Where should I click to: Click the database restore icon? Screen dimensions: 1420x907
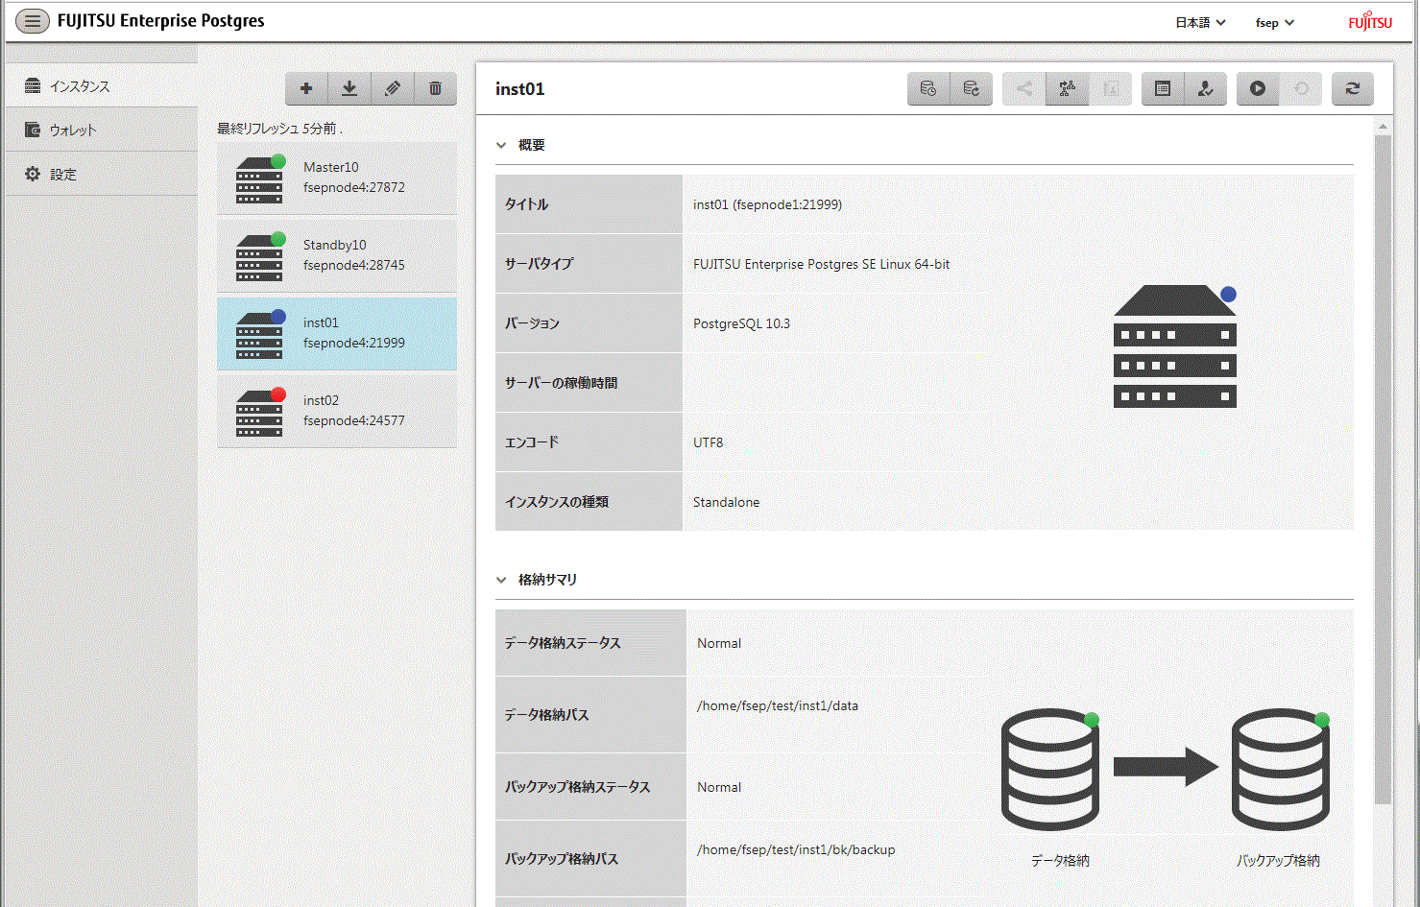point(972,88)
